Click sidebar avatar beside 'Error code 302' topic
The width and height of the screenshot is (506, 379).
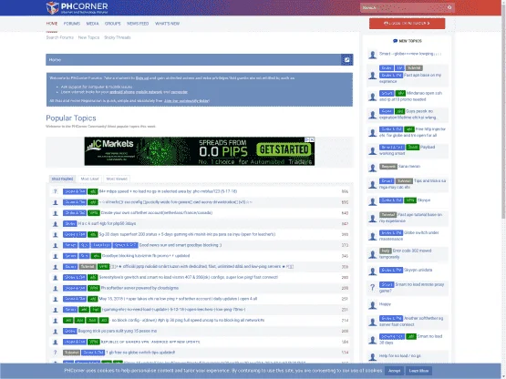pos(373,254)
